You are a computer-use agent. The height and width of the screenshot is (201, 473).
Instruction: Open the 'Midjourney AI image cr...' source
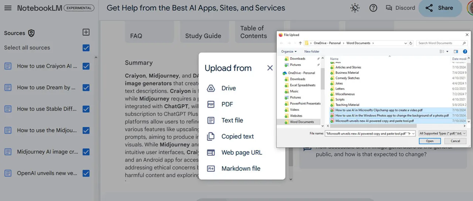coord(47,152)
